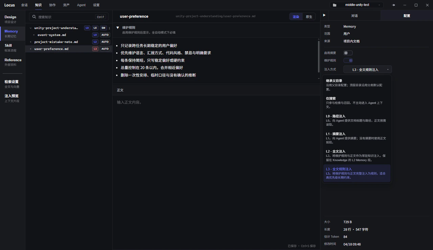Image resolution: width=433 pixels, height=250 pixels.
Task: Select L3 - 全文规则注入 option in list
Action: (x=357, y=173)
